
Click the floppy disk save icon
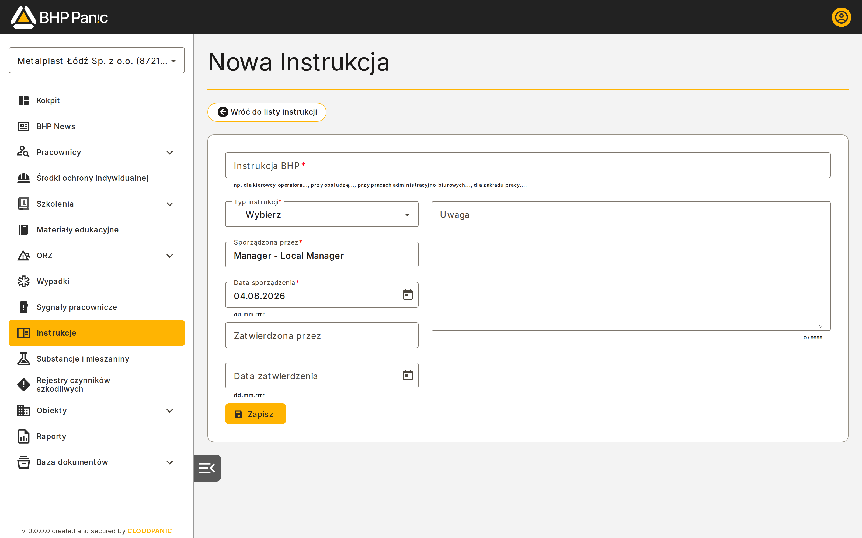tap(238, 414)
